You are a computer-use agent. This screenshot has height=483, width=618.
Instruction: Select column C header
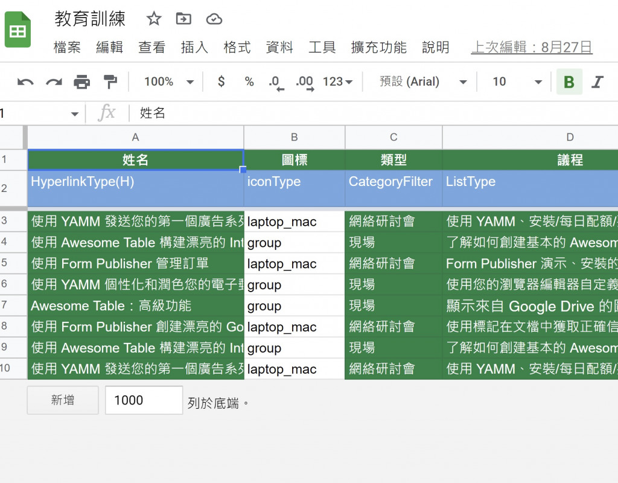point(393,137)
